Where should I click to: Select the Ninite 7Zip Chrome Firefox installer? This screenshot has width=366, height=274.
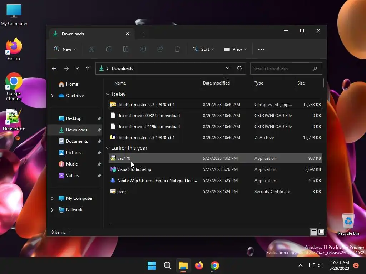(216, 181)
